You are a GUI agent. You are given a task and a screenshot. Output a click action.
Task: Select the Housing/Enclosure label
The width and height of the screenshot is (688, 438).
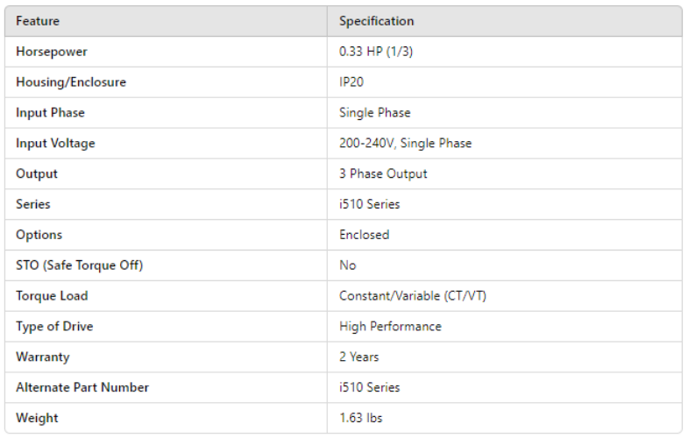point(71,82)
